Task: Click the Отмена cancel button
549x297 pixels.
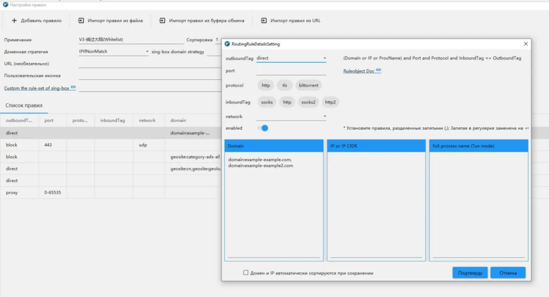Action: tap(507, 272)
